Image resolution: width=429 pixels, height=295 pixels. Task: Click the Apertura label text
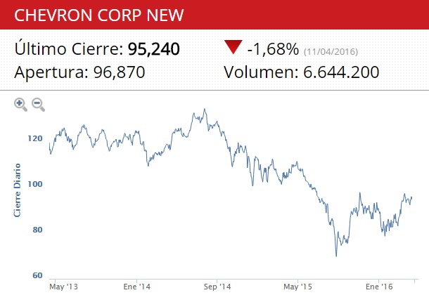pos(51,72)
